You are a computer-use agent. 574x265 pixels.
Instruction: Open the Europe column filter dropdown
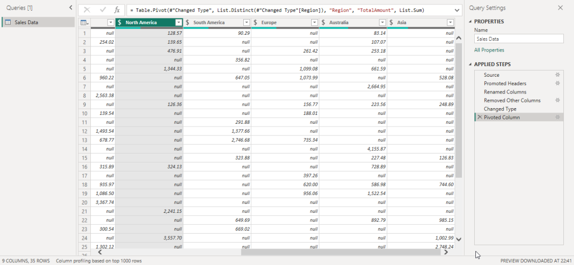[314, 23]
